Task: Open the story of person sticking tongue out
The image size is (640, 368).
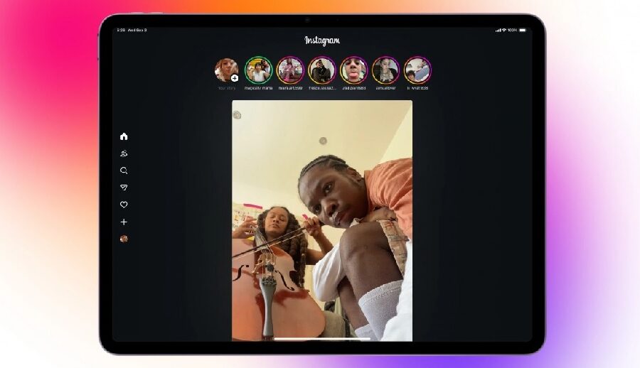Action: [x=353, y=70]
